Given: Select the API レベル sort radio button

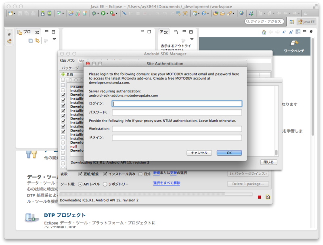Looking at the screenshot, I should click(80, 184).
